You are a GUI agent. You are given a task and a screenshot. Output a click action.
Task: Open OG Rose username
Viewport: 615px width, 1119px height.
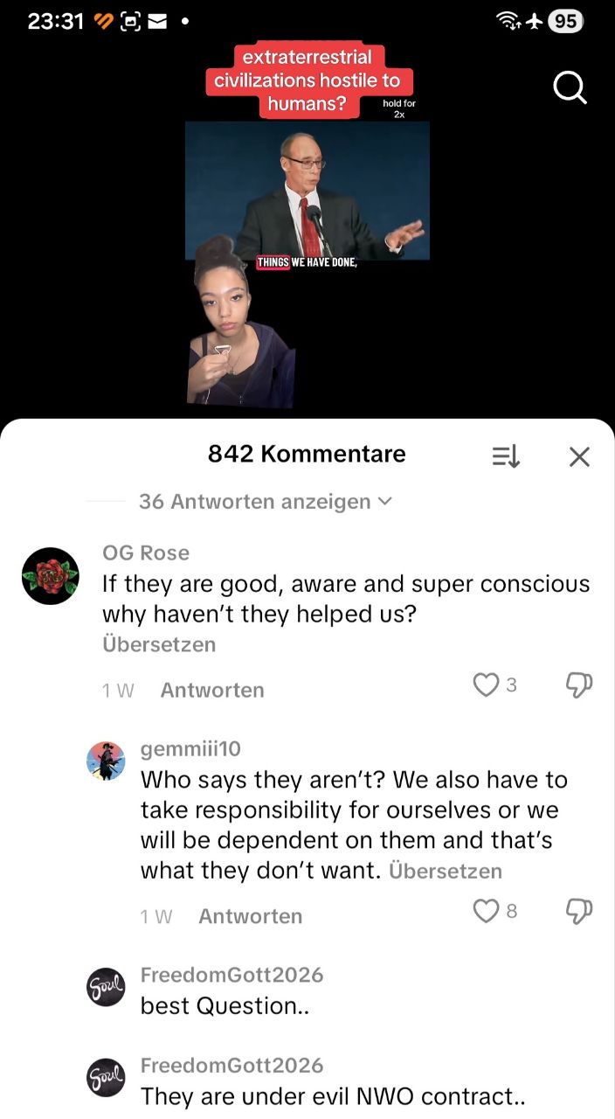click(x=146, y=553)
